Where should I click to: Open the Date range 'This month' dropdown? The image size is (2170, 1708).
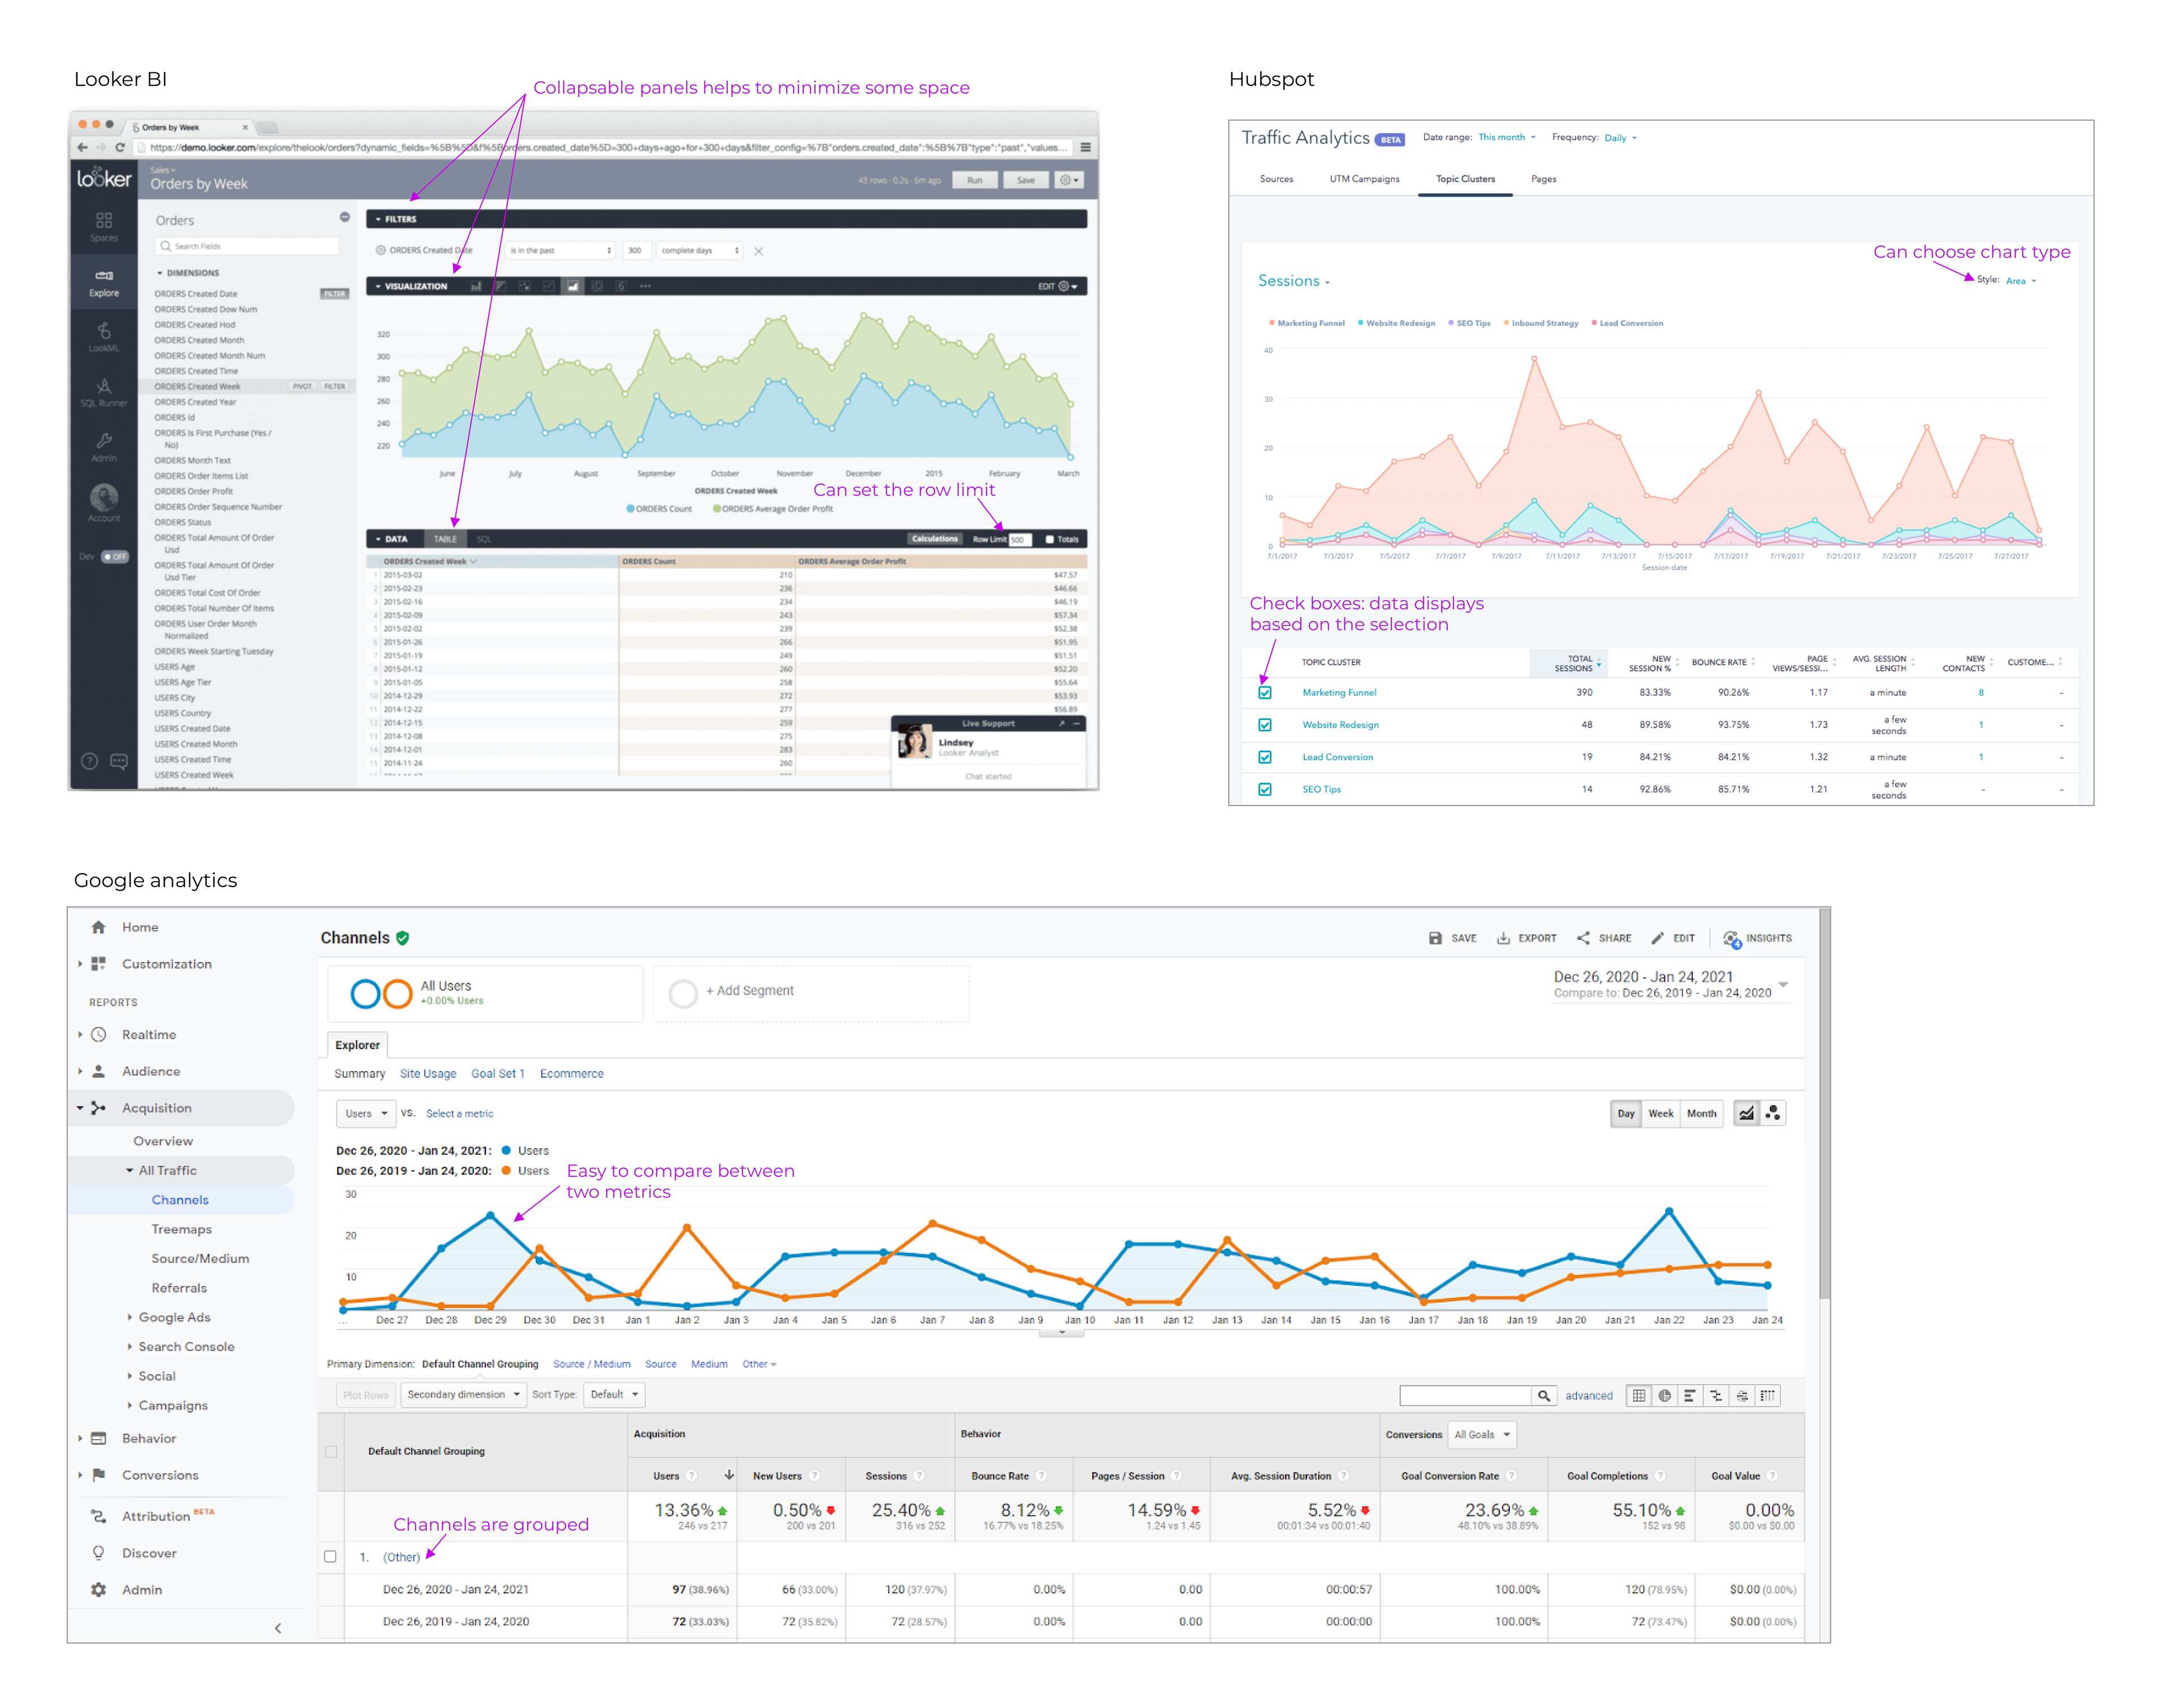1506,137
